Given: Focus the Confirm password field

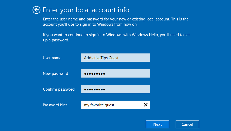Looking at the screenshot, I should tap(115, 89).
